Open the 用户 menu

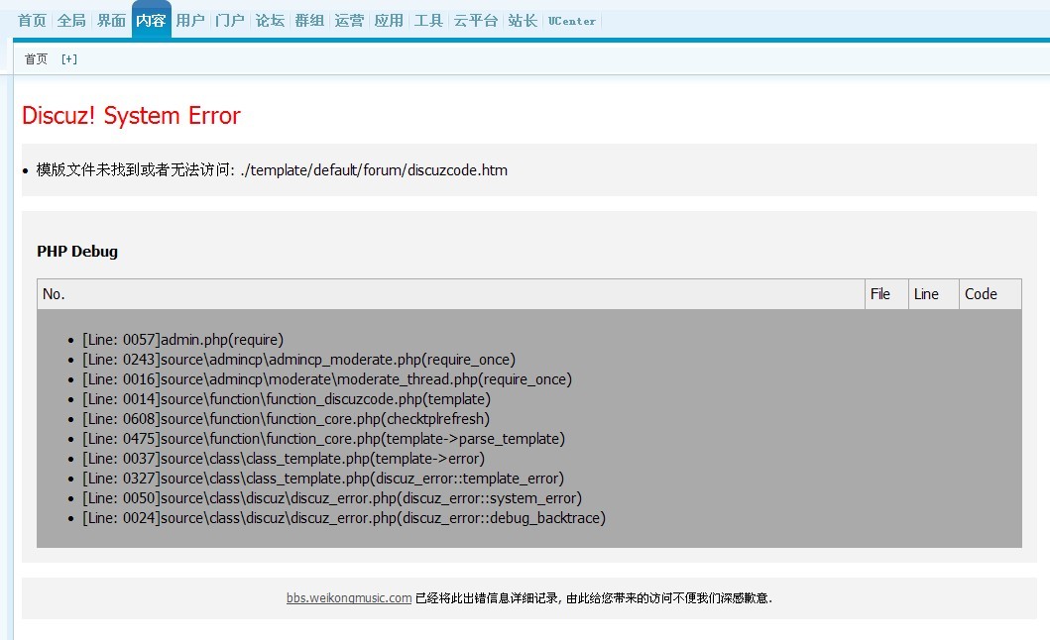coord(190,21)
